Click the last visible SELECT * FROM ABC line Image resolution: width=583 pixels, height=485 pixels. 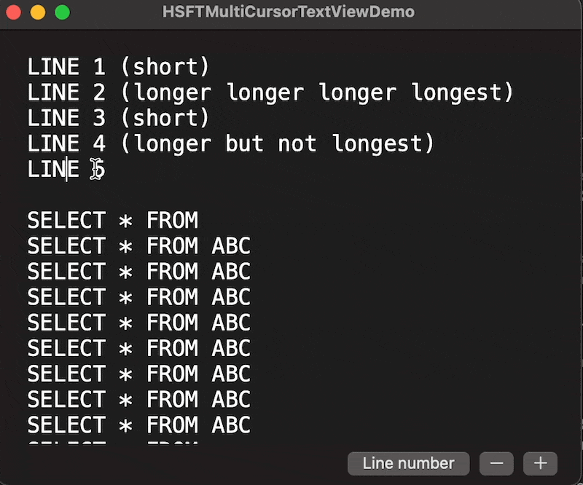pos(138,425)
